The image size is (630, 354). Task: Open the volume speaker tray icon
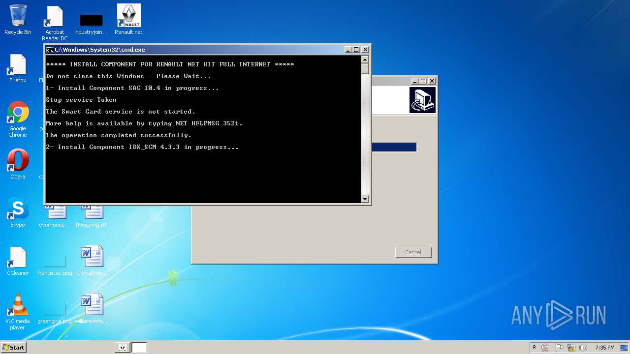pos(583,348)
